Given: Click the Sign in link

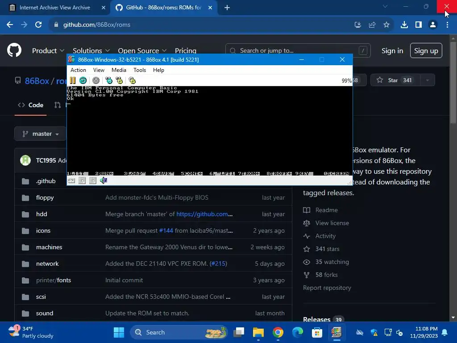Looking at the screenshot, I should (392, 51).
